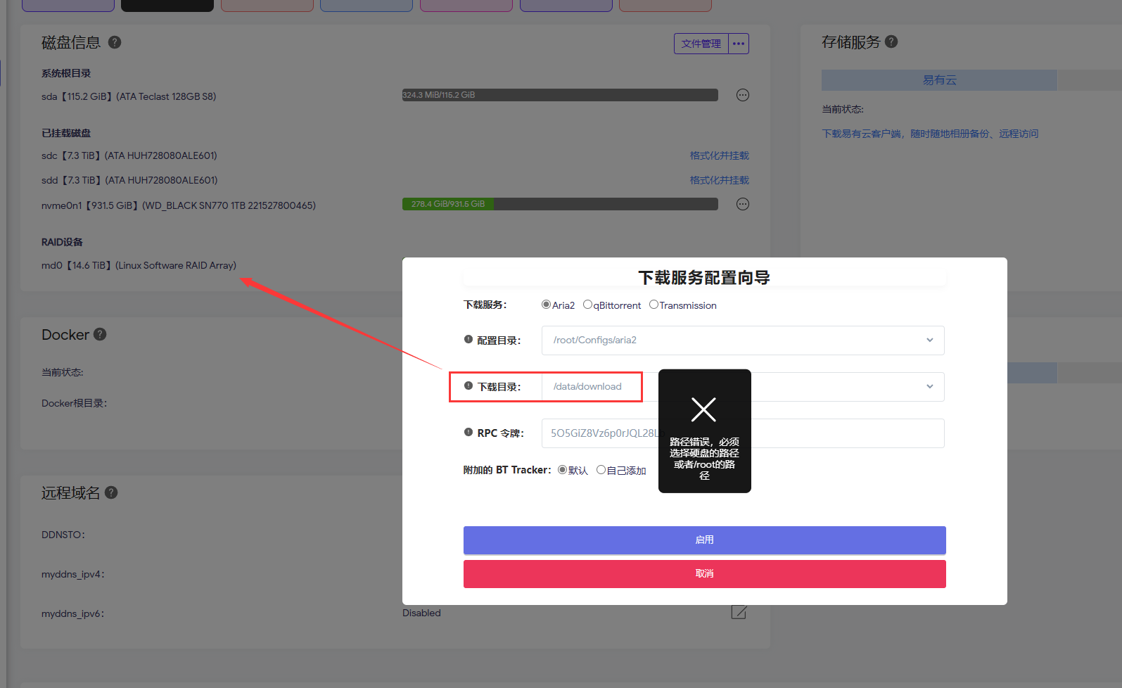Click the three-dots button next to 文件管理
This screenshot has width=1122, height=688.
pyautogui.click(x=738, y=44)
